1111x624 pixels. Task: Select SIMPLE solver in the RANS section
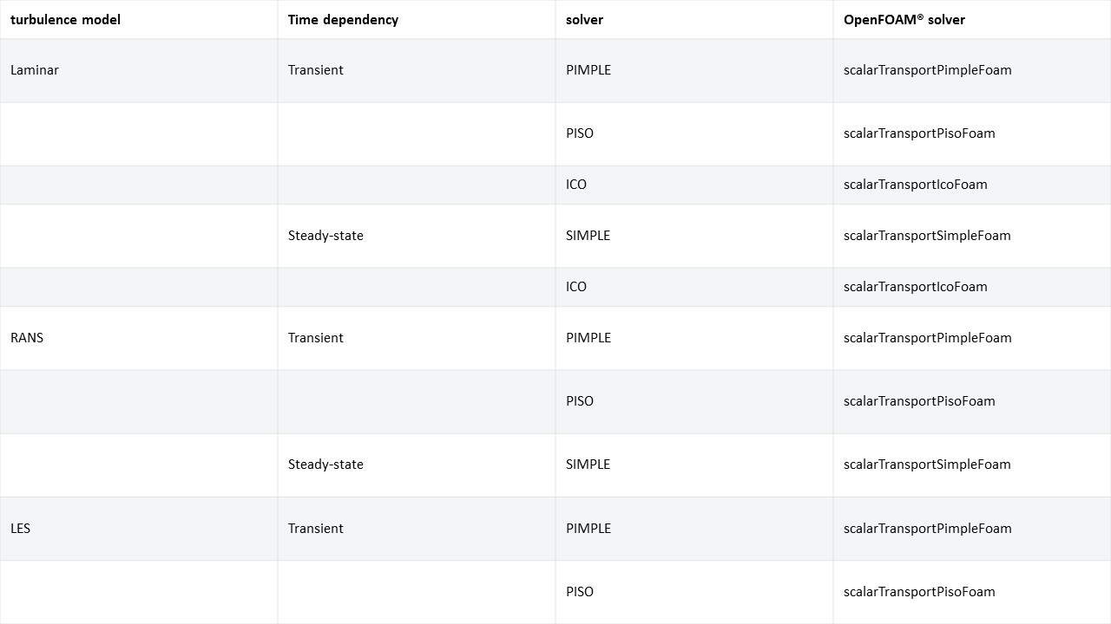pos(588,465)
